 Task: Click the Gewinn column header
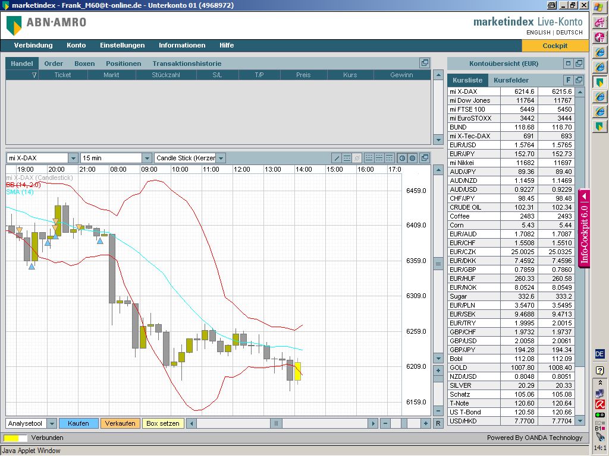tap(401, 75)
